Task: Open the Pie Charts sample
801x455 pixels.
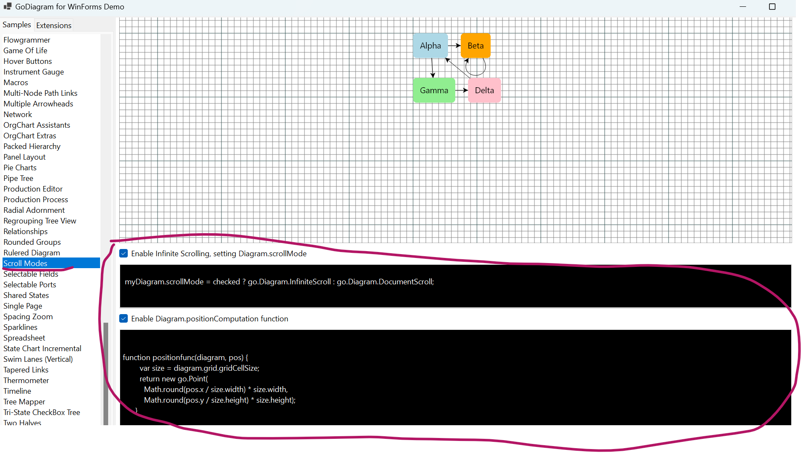Action: (20, 168)
